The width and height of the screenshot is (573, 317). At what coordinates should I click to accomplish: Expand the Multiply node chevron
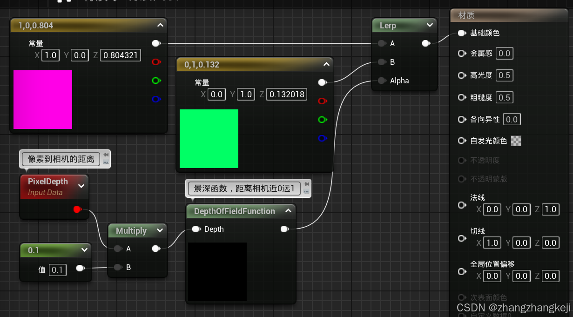click(x=160, y=230)
